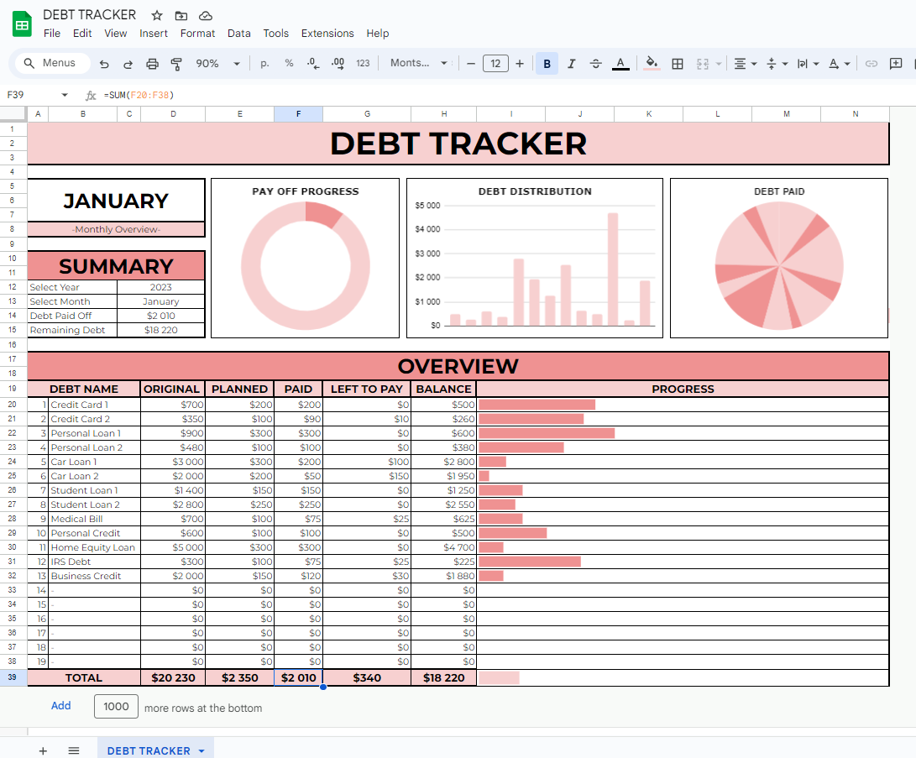Format as percent button

(289, 63)
